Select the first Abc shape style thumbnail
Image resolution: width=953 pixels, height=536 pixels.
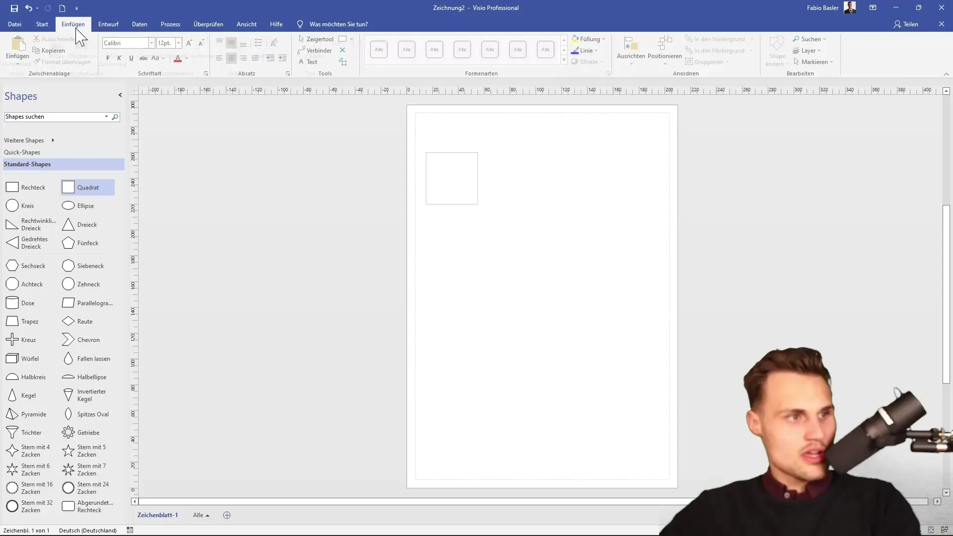point(379,49)
